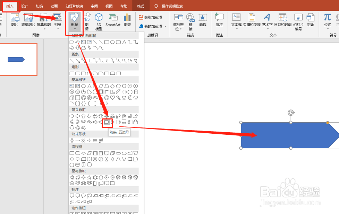The image size is (339, 214).
Task: Add an action with 动作 star icon
Action: coord(203,20)
